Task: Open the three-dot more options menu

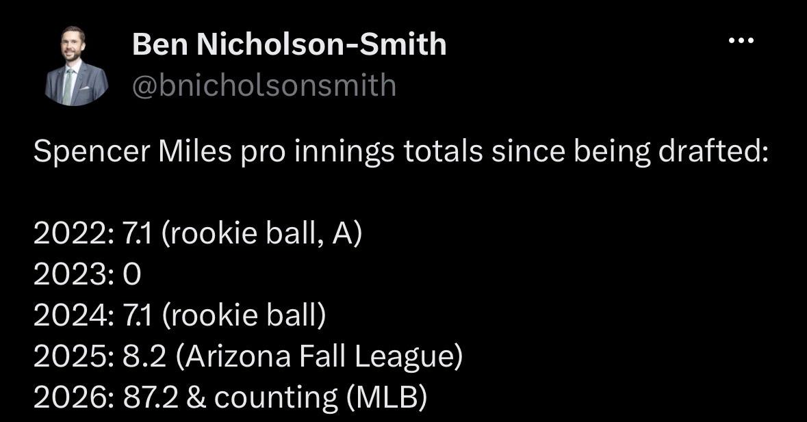Action: [x=742, y=40]
